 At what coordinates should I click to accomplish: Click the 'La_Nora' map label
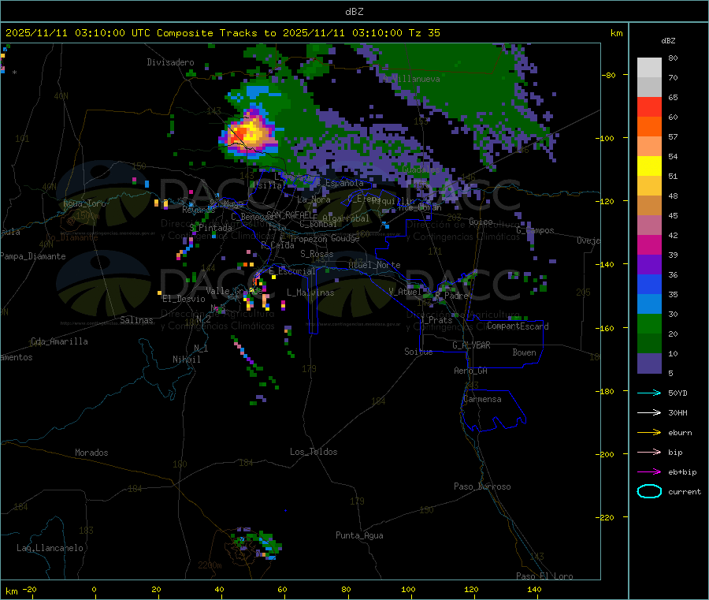[x=314, y=199]
